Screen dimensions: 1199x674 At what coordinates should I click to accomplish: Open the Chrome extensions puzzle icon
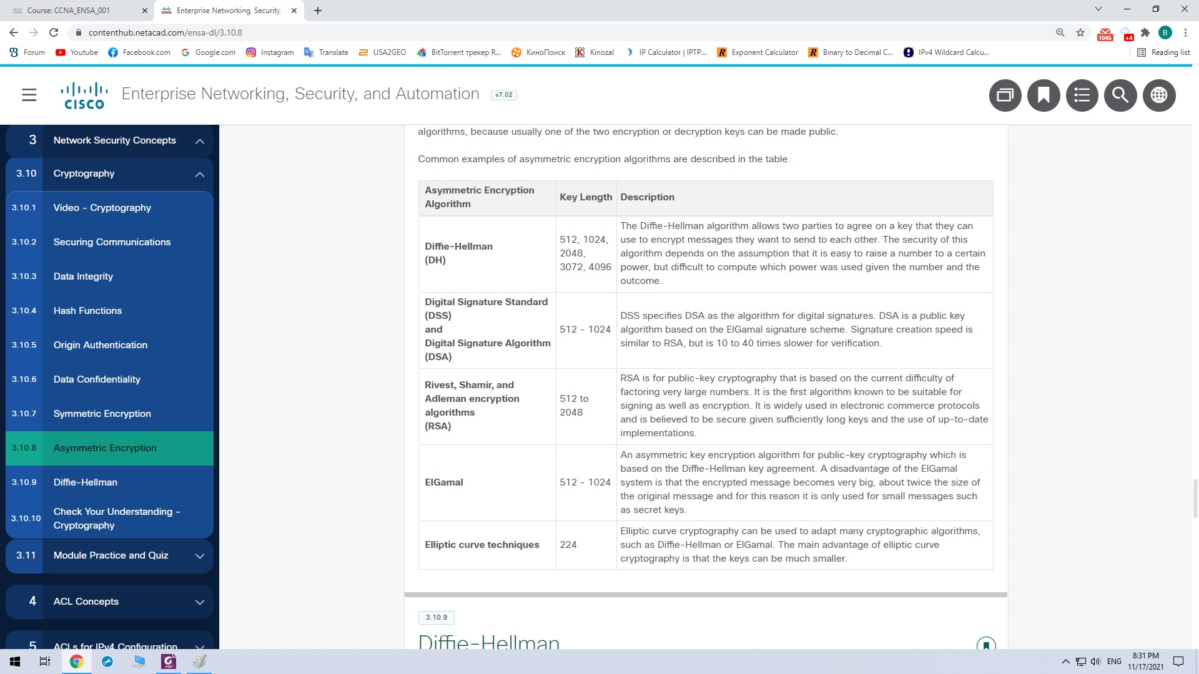pyautogui.click(x=1145, y=32)
